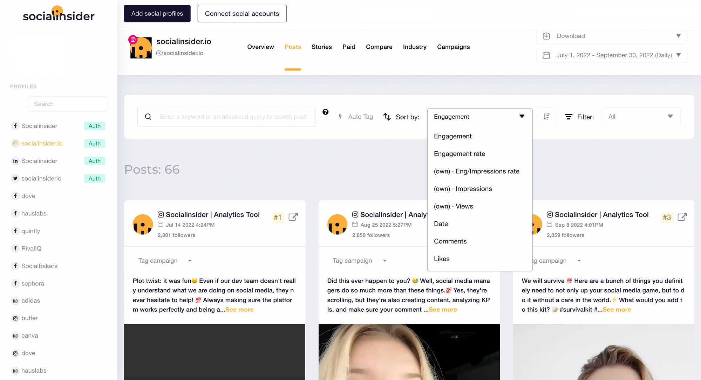Click the Sort by arrows icon
The width and height of the screenshot is (701, 380).
click(387, 117)
